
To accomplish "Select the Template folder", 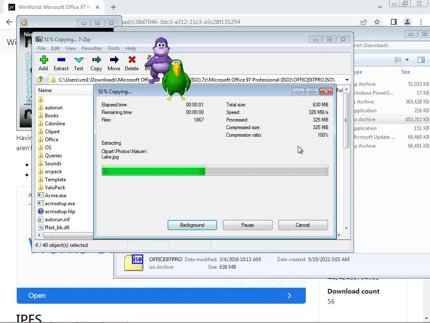I will (x=55, y=179).
